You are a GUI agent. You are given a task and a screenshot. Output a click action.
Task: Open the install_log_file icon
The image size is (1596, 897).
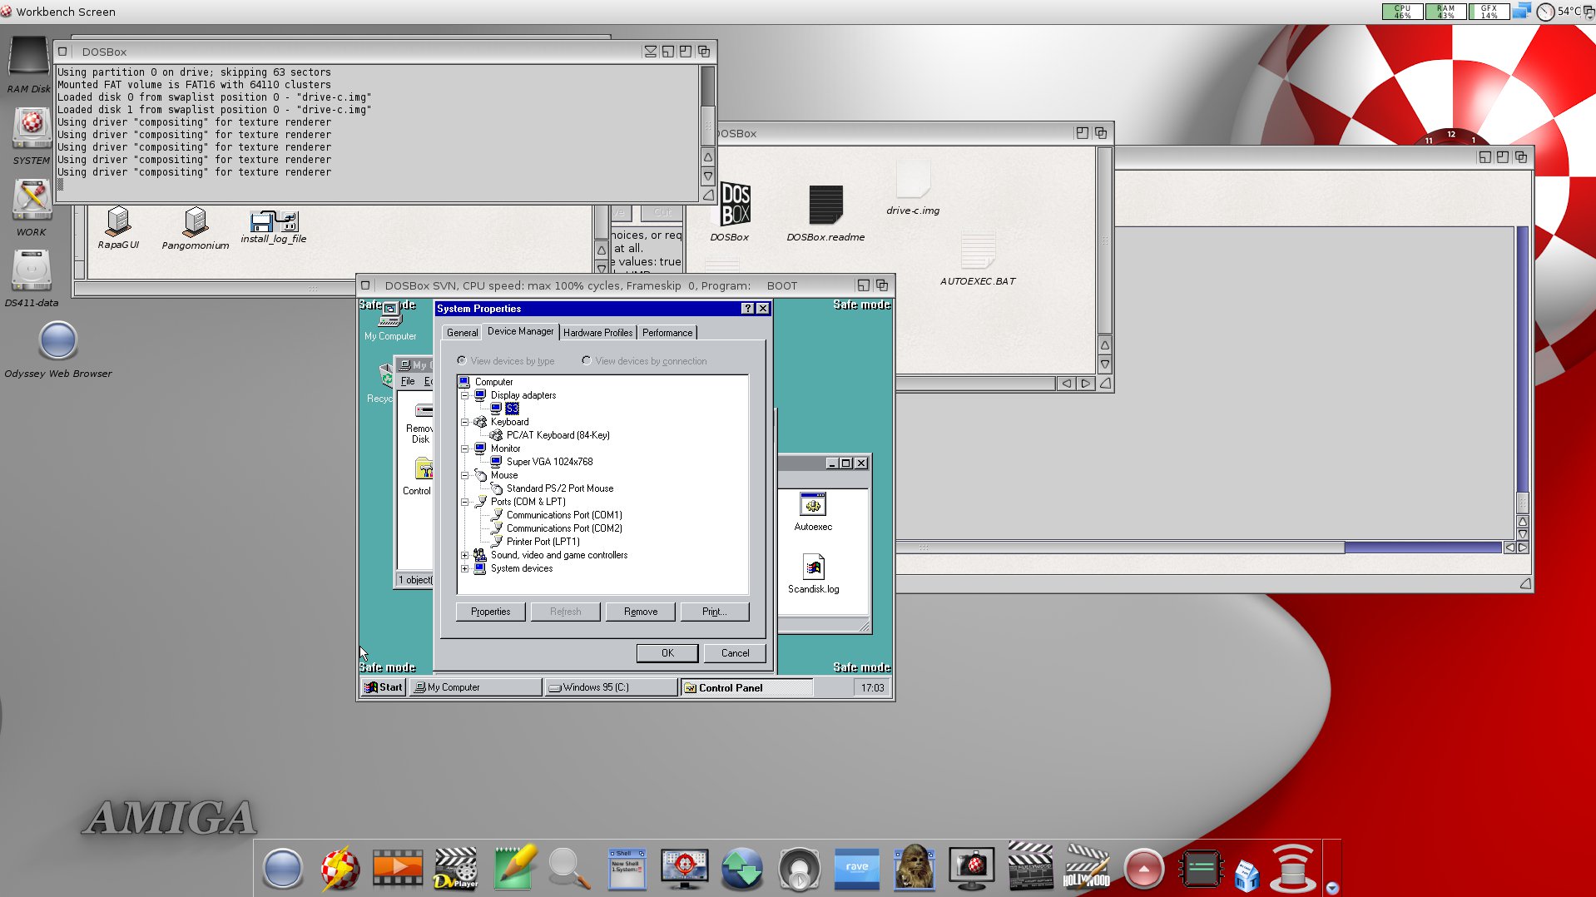point(274,221)
